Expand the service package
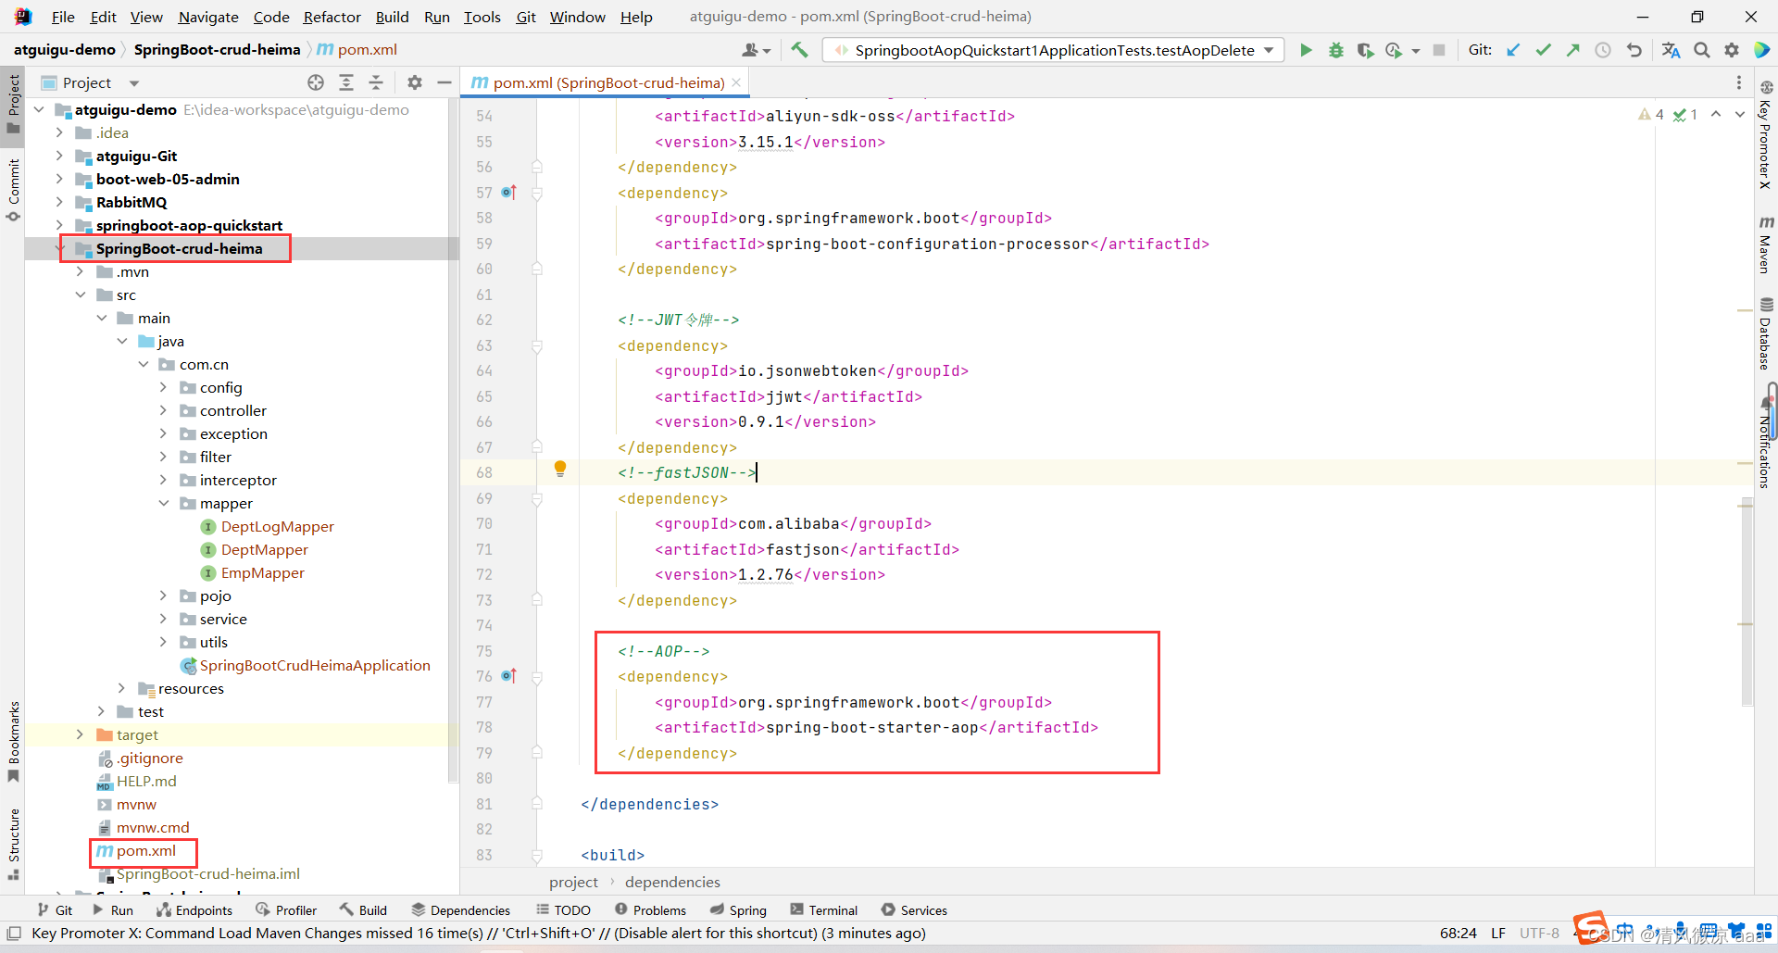Screen dimensions: 1778x953 coord(163,619)
